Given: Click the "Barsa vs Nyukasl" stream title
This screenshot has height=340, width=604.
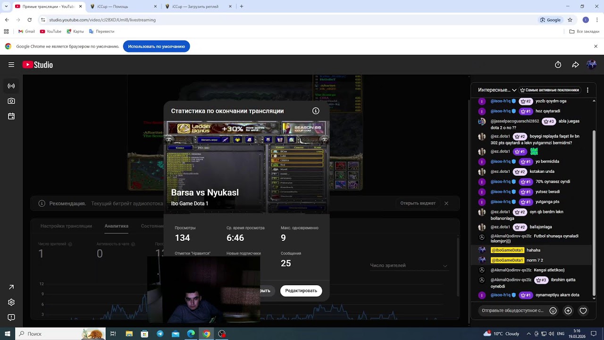Looking at the screenshot, I should (x=205, y=193).
